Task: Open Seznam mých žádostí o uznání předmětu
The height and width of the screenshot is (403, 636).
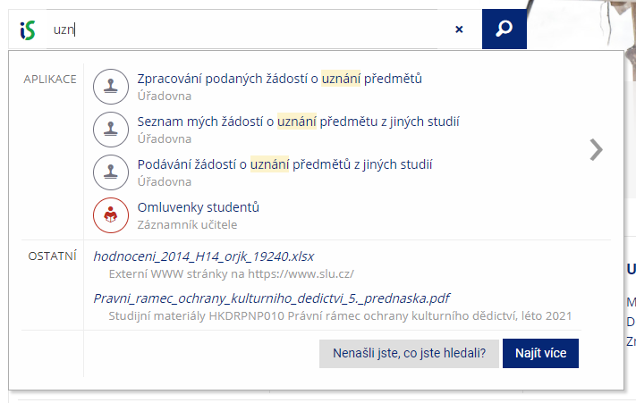Action: tap(298, 122)
